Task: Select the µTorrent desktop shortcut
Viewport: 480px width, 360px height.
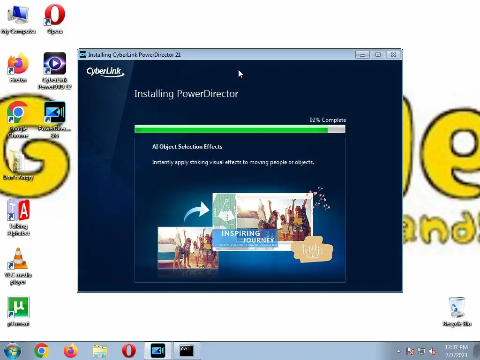Action: pos(18,311)
